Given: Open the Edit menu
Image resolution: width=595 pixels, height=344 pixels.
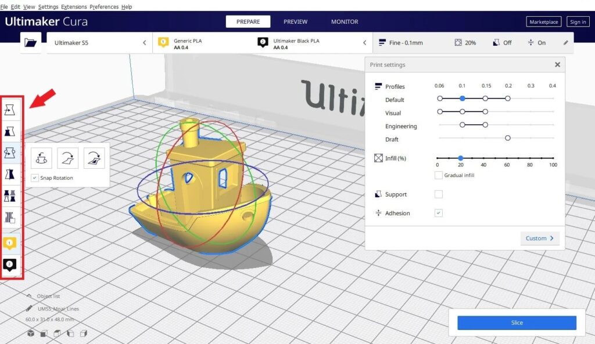Looking at the screenshot, I should pyautogui.click(x=16, y=6).
